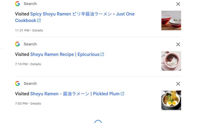The image size is (201, 123).
Task: Open Shoyu Ramen Recipe Epicurious link
Action: click(65, 54)
